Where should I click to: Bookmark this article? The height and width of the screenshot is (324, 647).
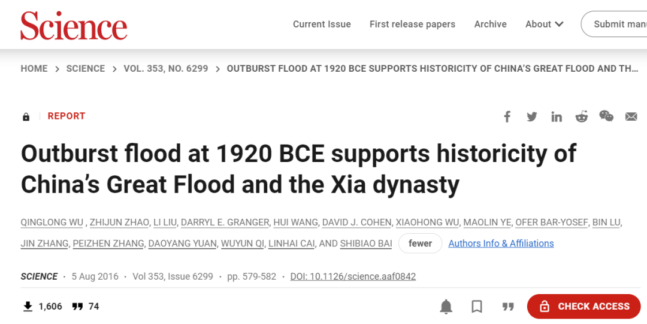click(477, 306)
